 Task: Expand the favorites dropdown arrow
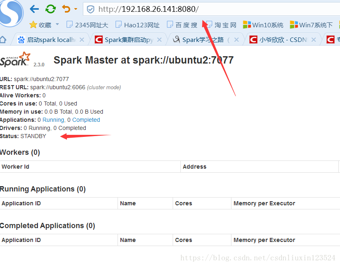[x=57, y=24]
